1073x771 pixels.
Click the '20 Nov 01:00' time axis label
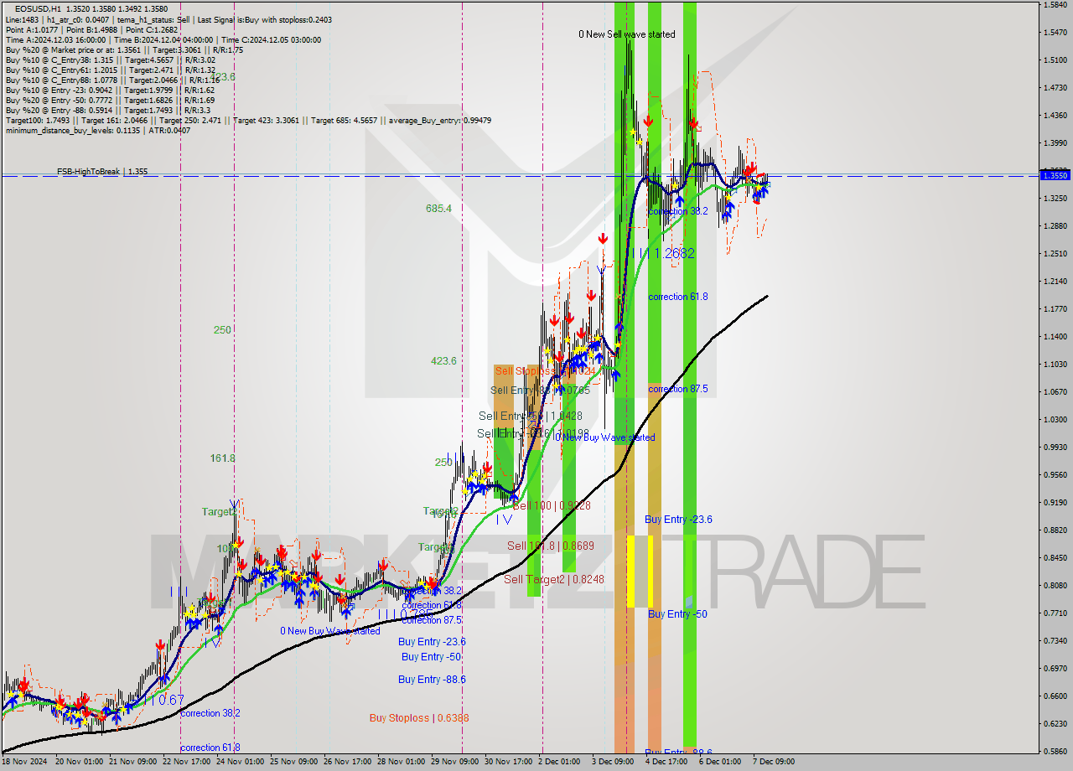[x=78, y=762]
